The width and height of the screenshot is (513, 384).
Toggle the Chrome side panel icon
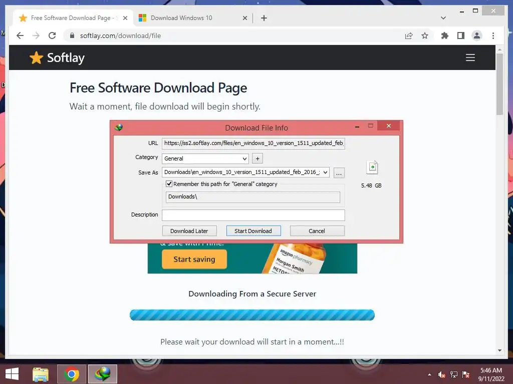[461, 35]
